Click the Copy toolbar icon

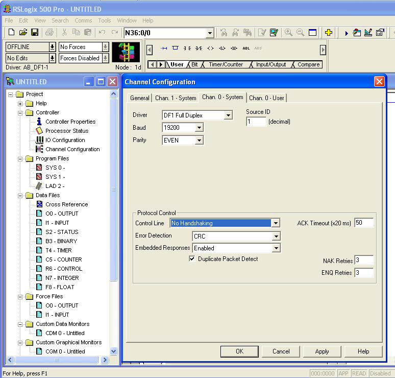coord(76,32)
